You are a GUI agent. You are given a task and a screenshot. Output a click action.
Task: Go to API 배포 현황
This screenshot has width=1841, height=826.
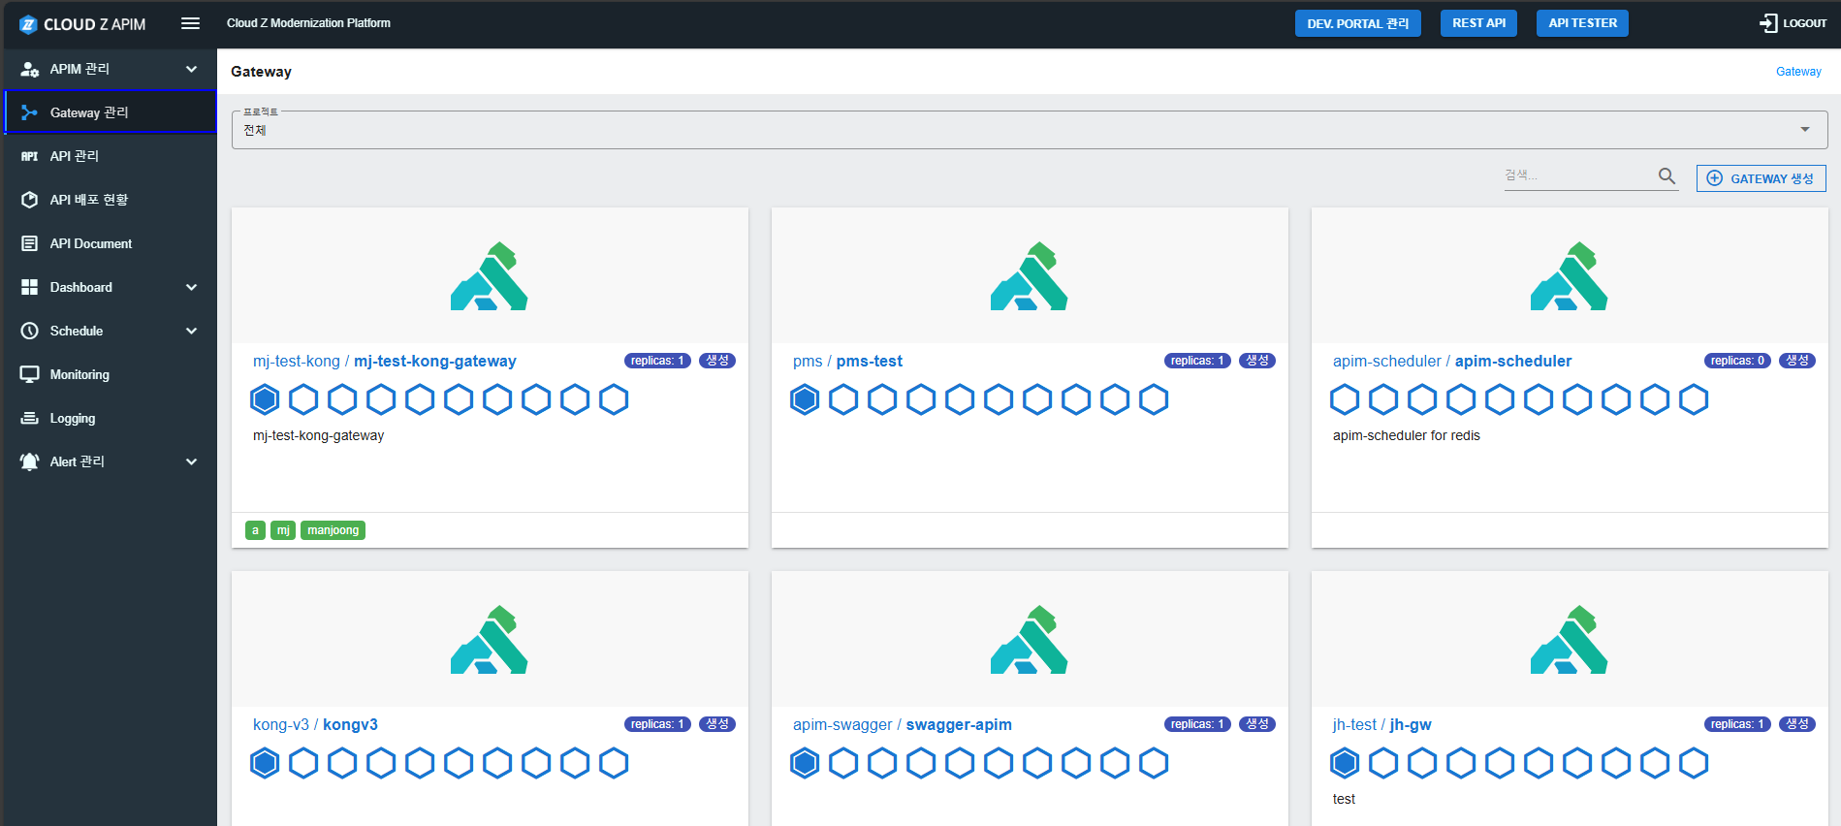[111, 200]
